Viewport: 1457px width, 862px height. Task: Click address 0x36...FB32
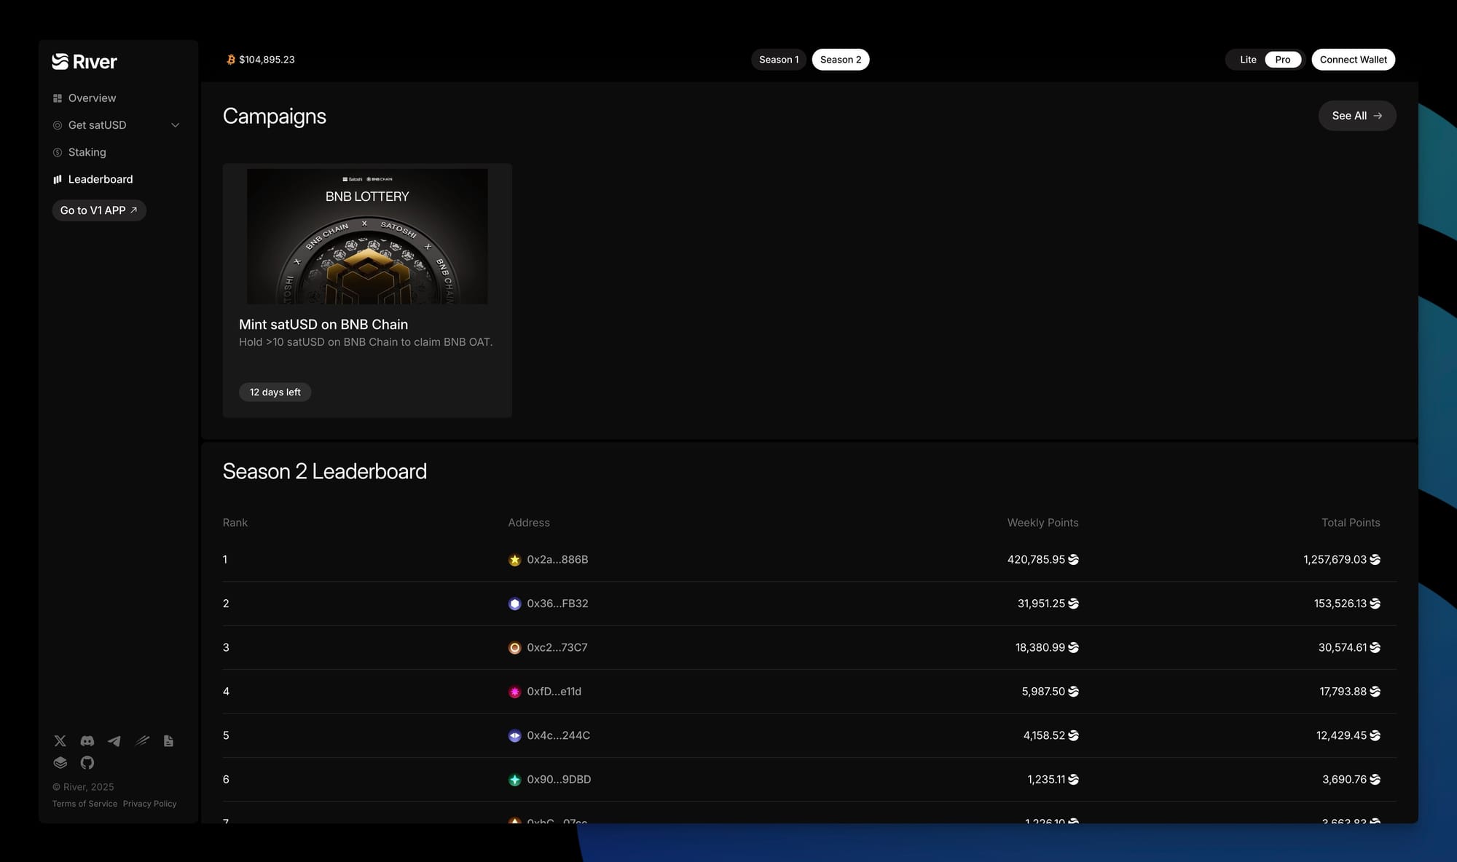(x=557, y=604)
